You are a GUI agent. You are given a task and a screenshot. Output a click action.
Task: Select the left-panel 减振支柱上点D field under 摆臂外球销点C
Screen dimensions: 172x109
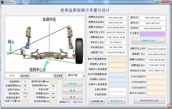tap(116, 33)
